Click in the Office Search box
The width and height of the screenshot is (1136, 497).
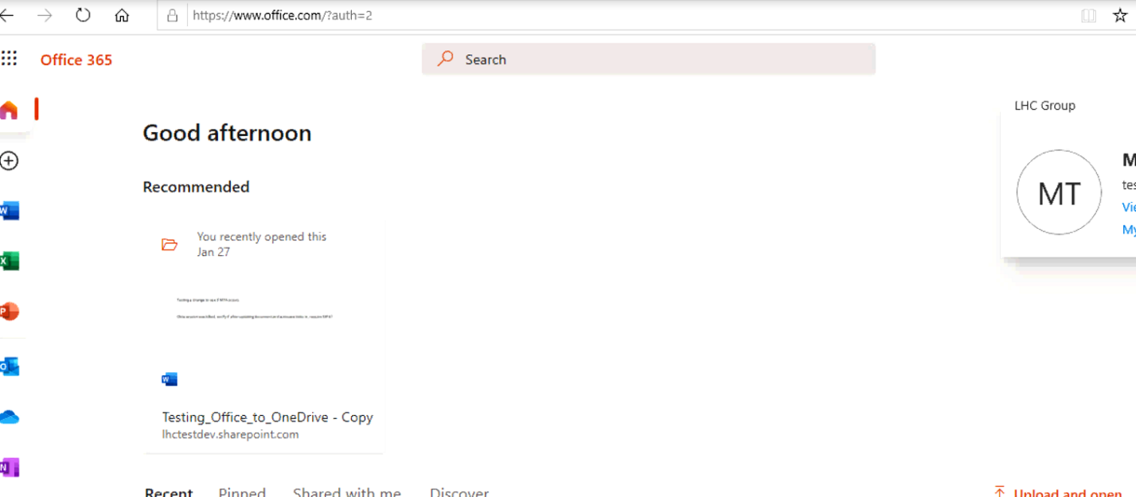pos(648,60)
